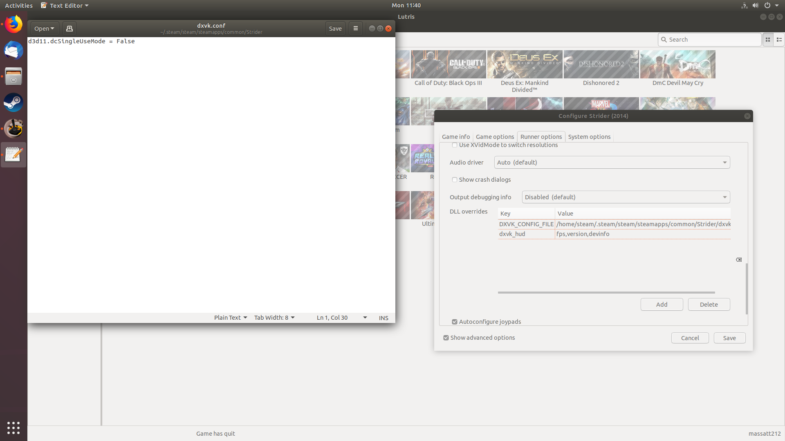Cancel the Strider configuration
The height and width of the screenshot is (441, 785).
[690, 338]
